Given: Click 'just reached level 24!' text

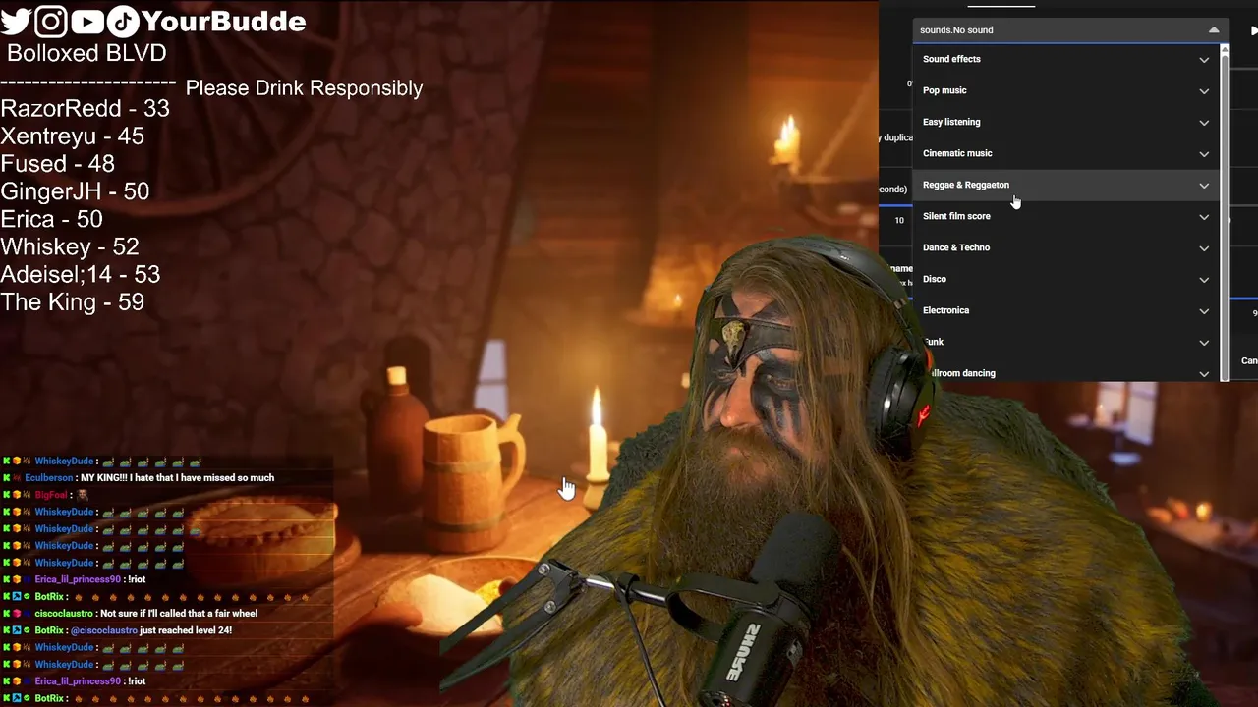Looking at the screenshot, I should click(186, 630).
